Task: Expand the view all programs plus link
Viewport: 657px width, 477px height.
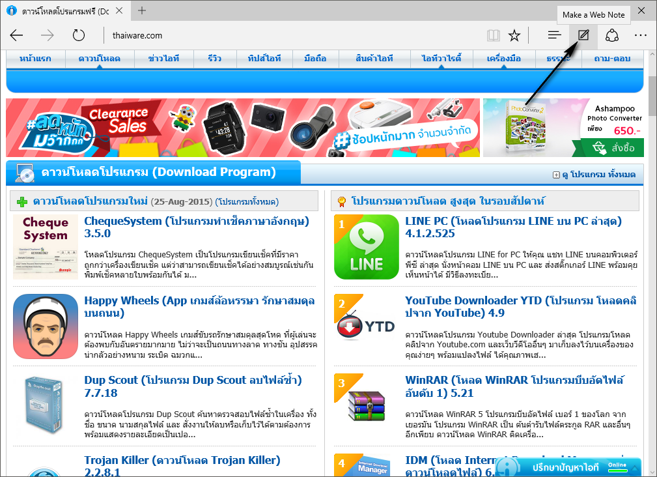Action: coord(594,175)
